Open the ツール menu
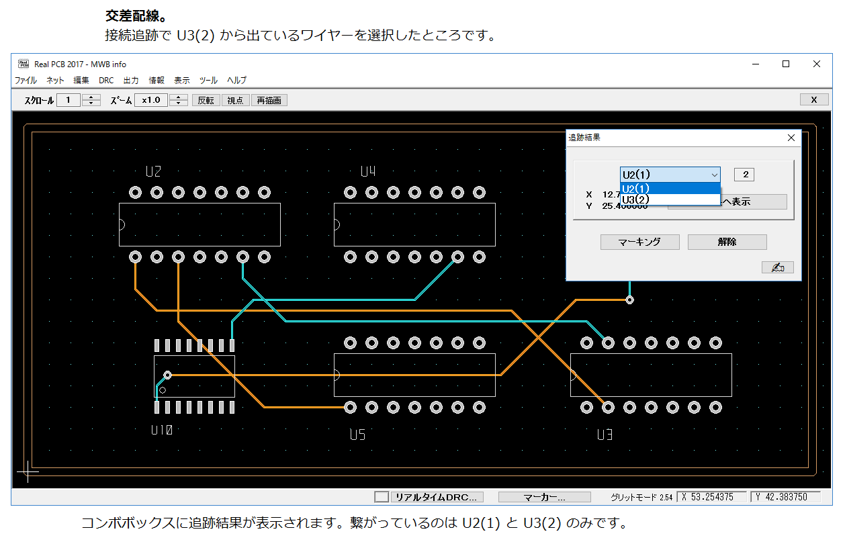Image resolution: width=845 pixels, height=546 pixels. pos(208,80)
